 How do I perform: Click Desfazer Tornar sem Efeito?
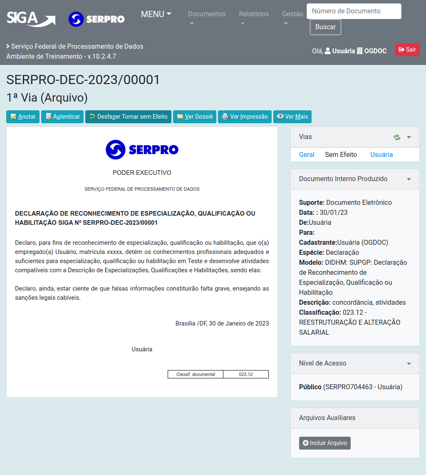coord(129,117)
